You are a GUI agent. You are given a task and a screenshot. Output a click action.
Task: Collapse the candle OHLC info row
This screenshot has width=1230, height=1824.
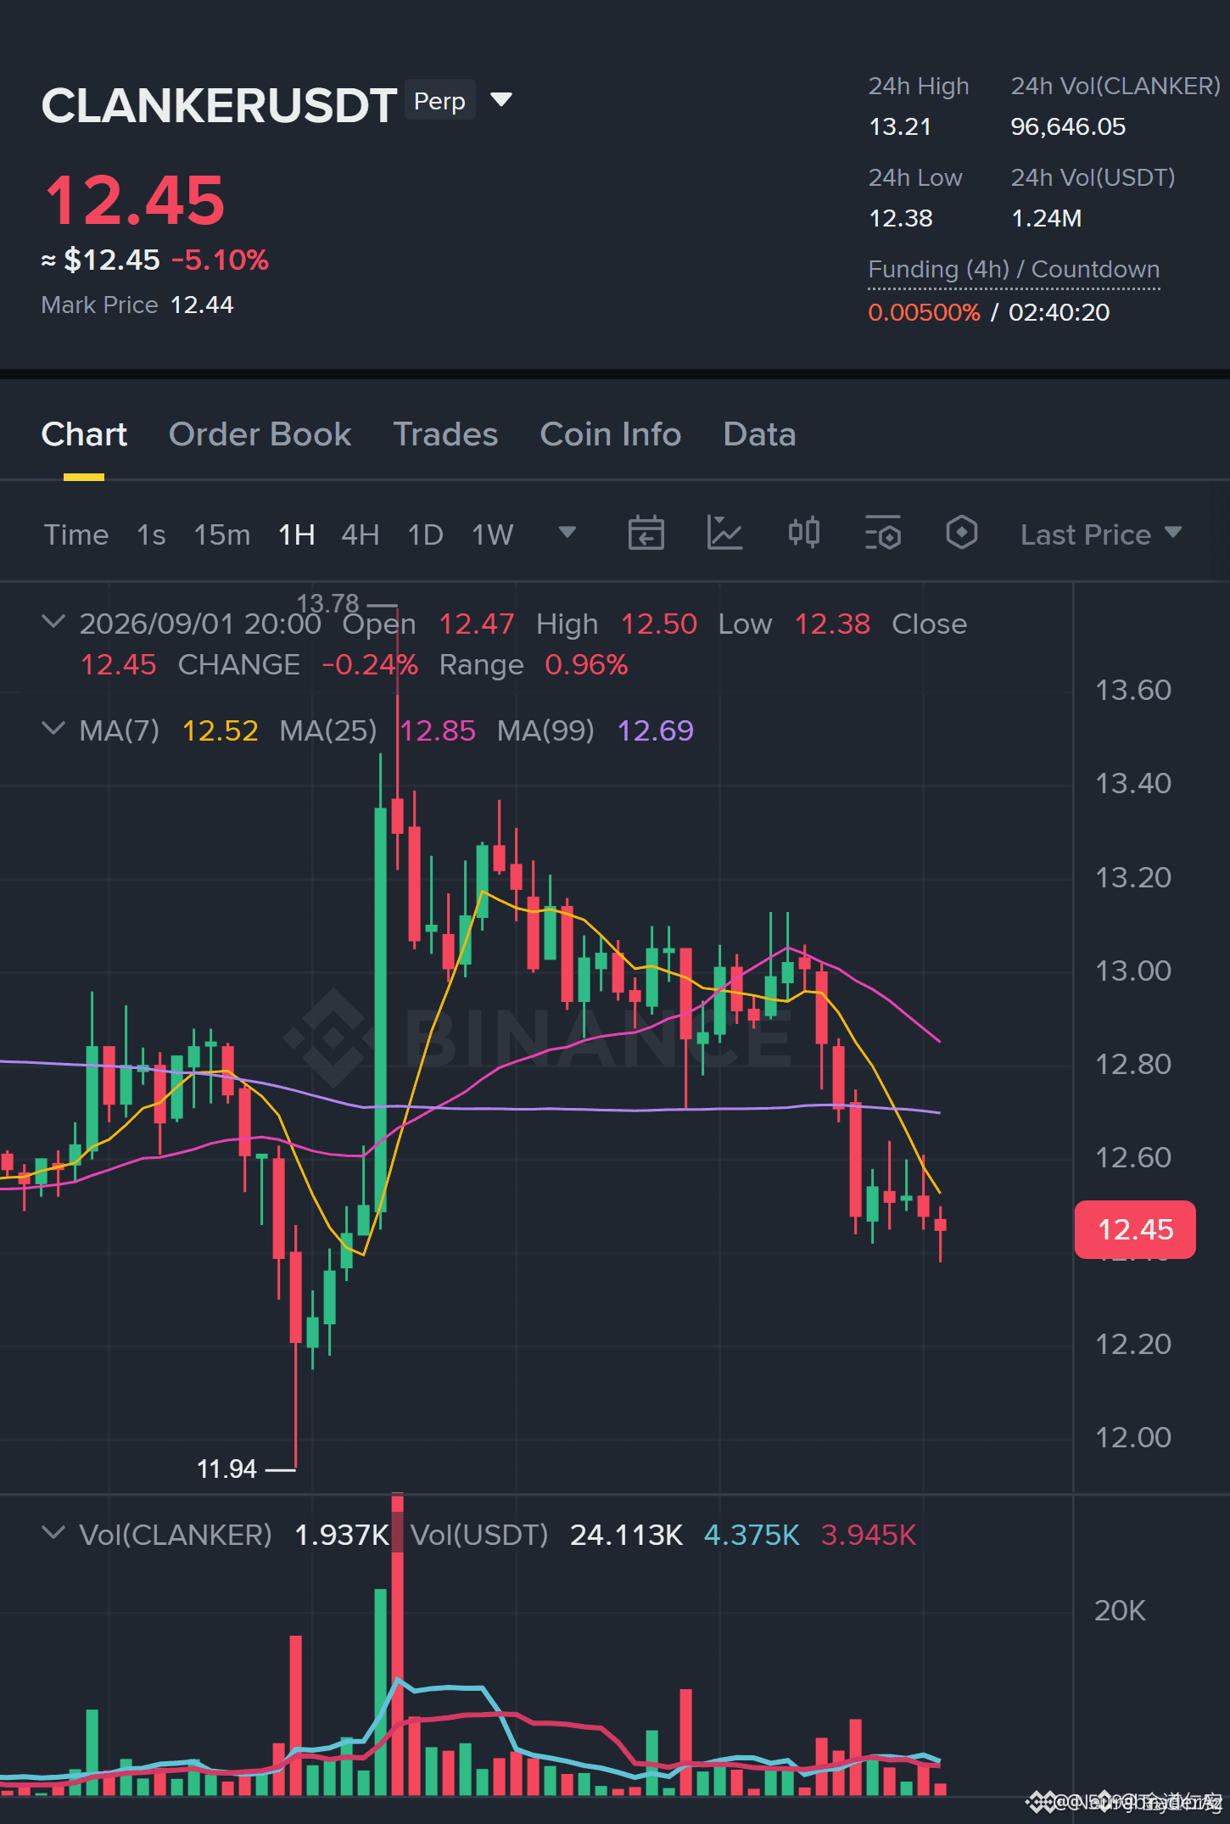[x=53, y=622]
